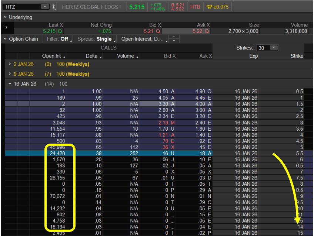
Task: Click volume 252 for strike 5.5
Action: [134, 153]
